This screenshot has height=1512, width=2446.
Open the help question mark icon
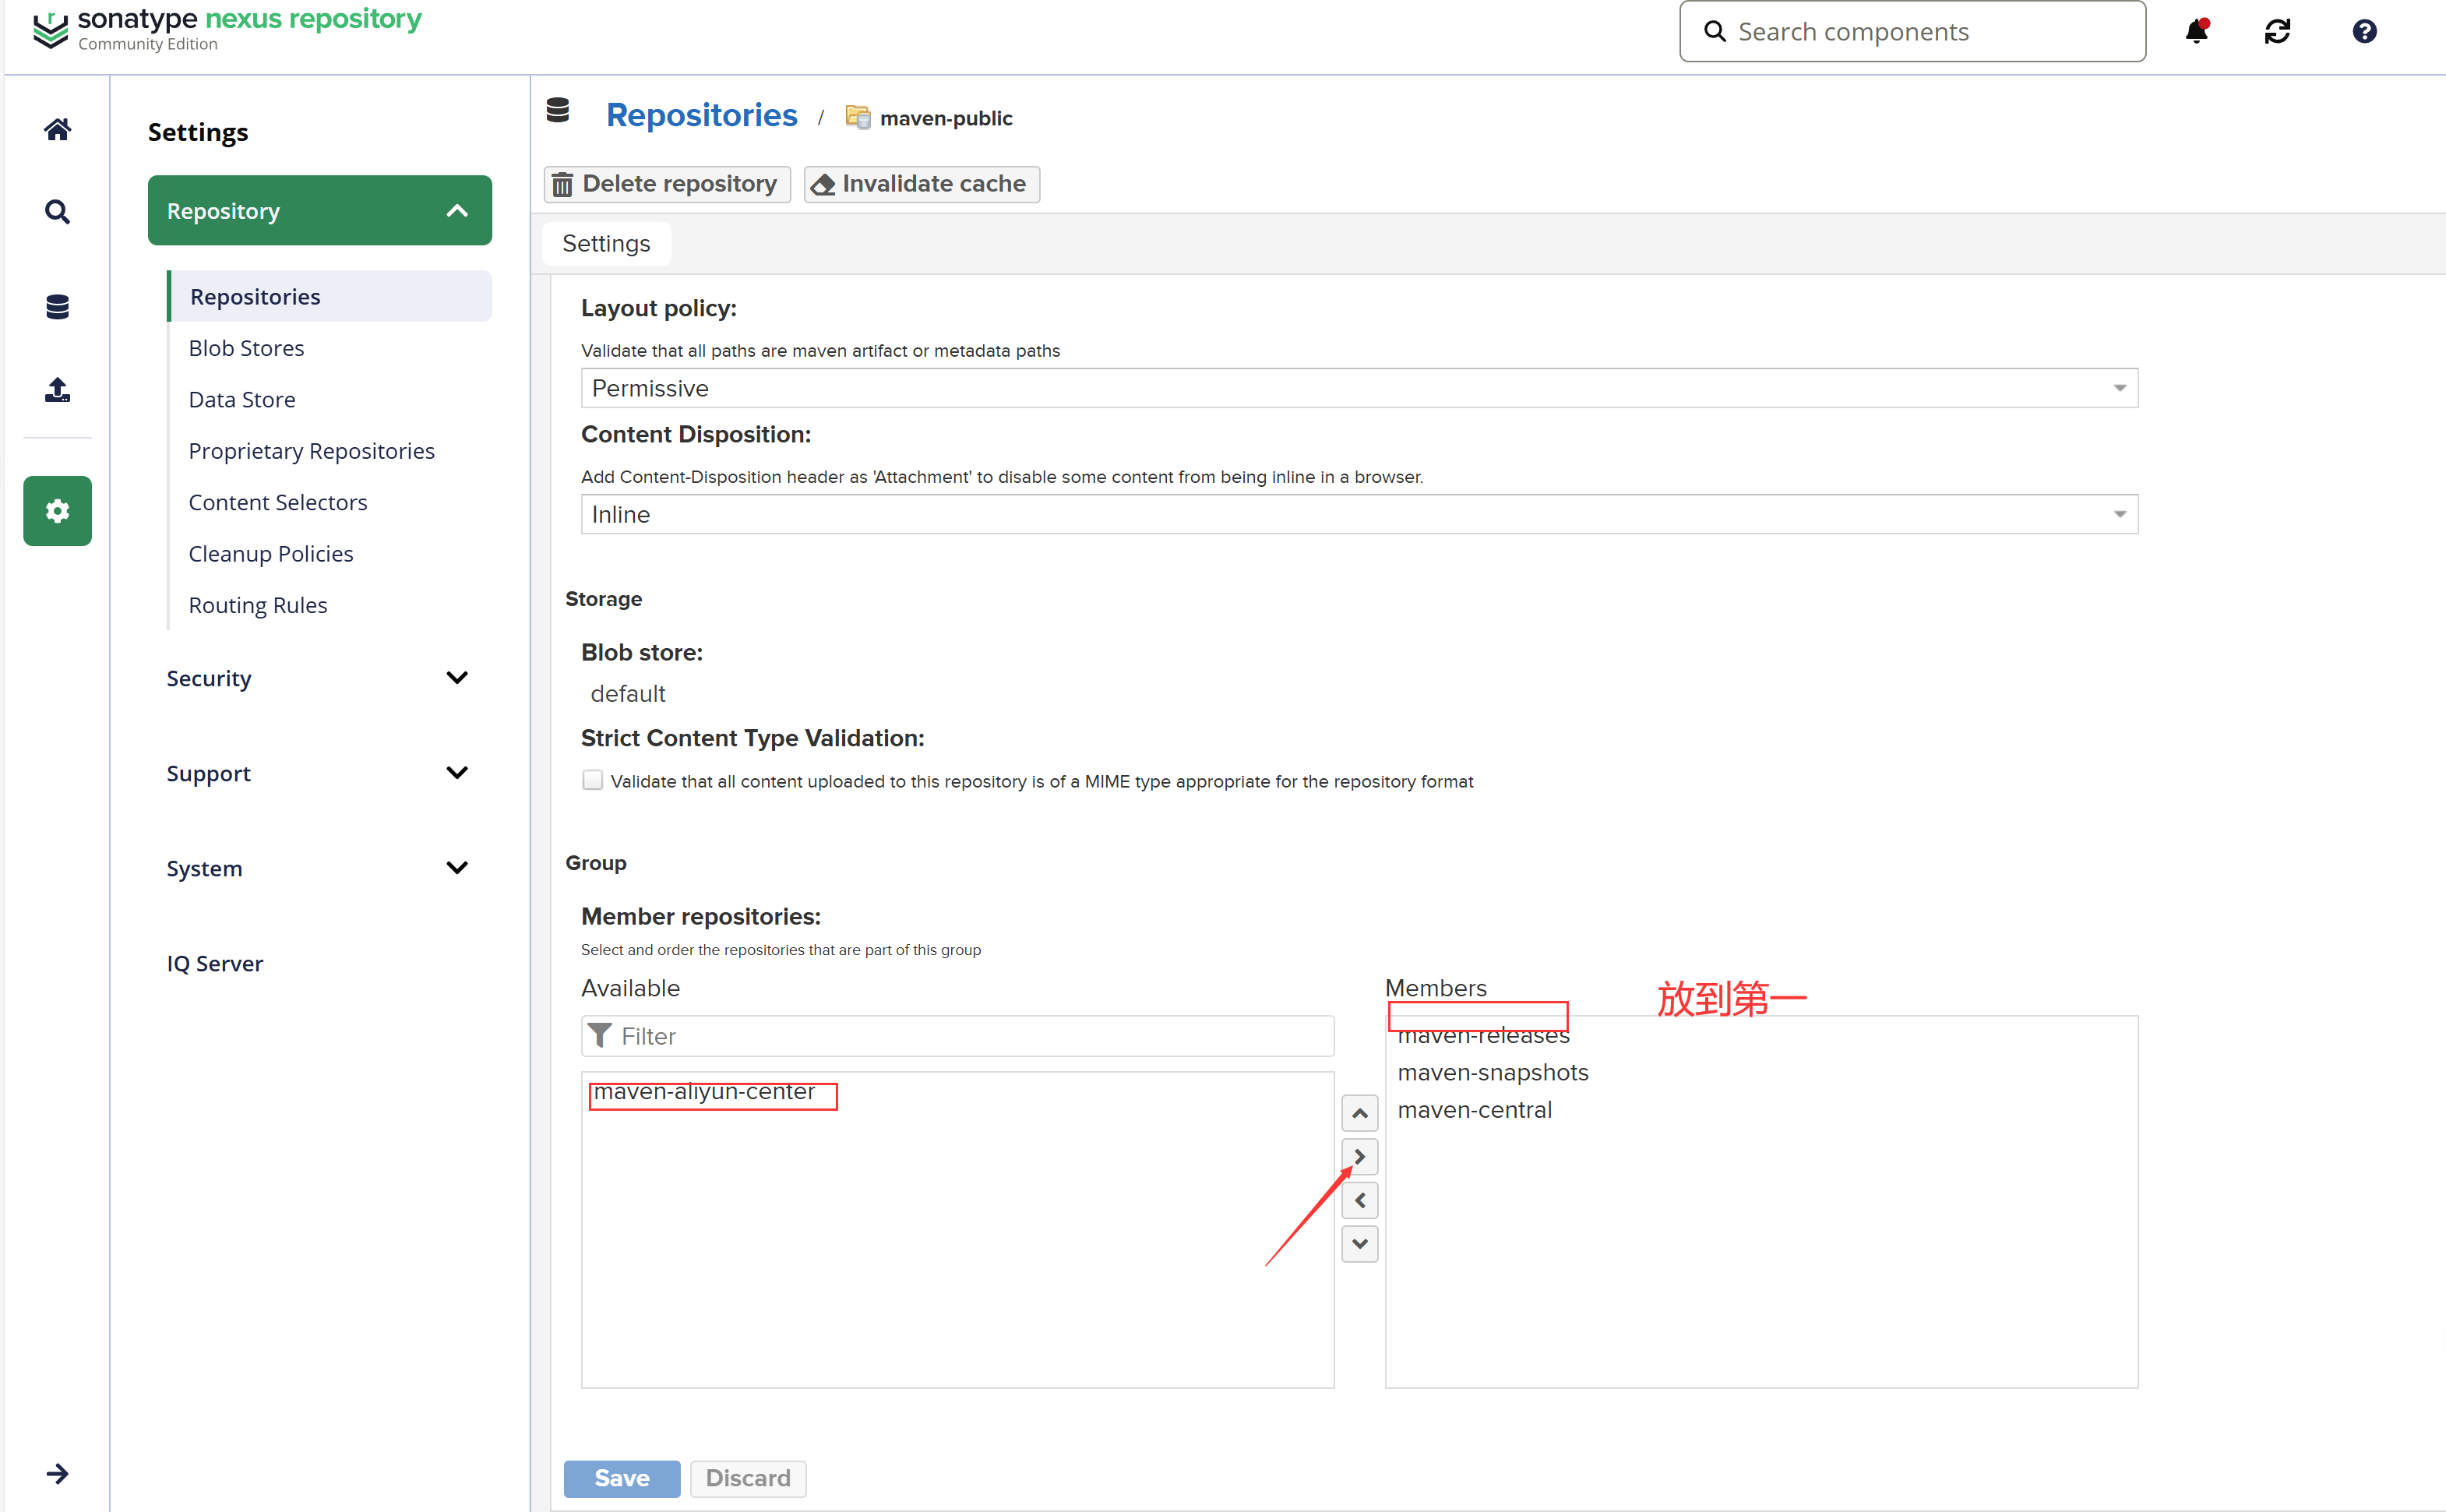point(2364,32)
